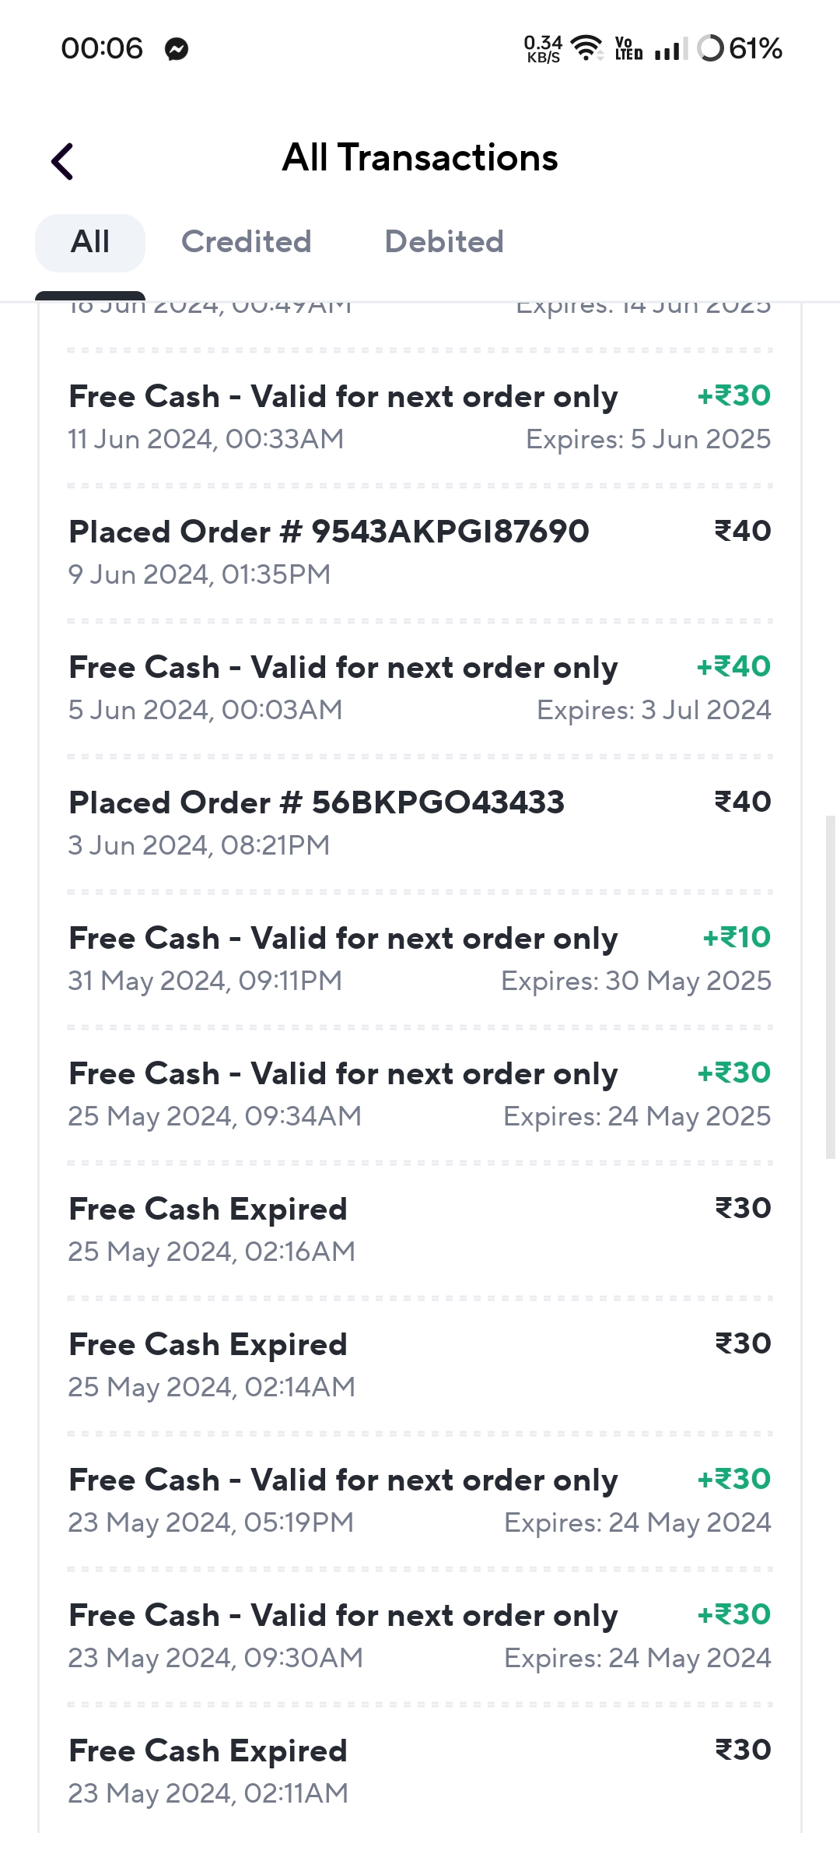The width and height of the screenshot is (840, 1868).
Task: Select the All transactions tab
Action: [x=90, y=242]
